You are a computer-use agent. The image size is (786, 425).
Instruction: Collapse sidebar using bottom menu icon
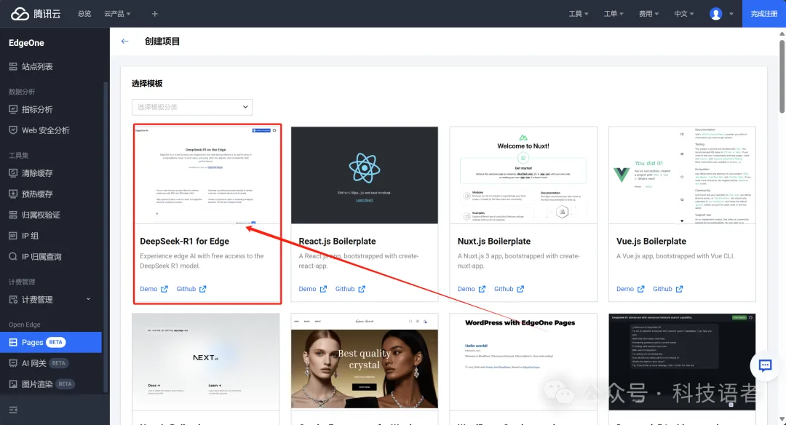pyautogui.click(x=13, y=410)
